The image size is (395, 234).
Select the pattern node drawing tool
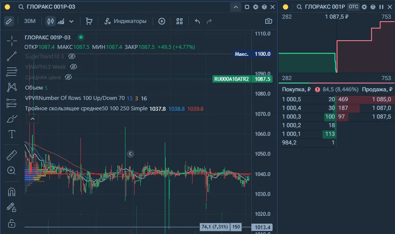pos(12,87)
